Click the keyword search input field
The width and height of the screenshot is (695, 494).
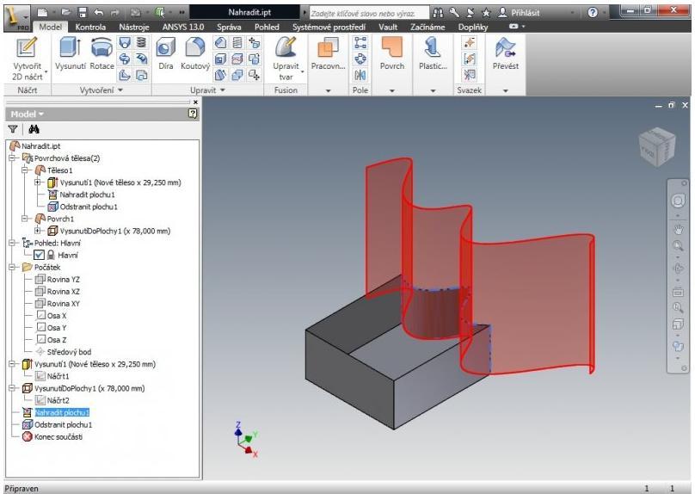click(x=369, y=13)
